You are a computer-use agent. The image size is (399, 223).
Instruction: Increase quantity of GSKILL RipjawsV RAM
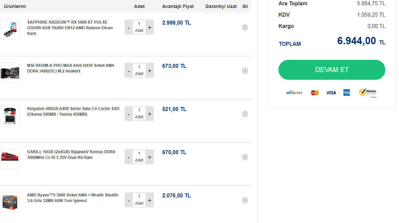coord(150,157)
